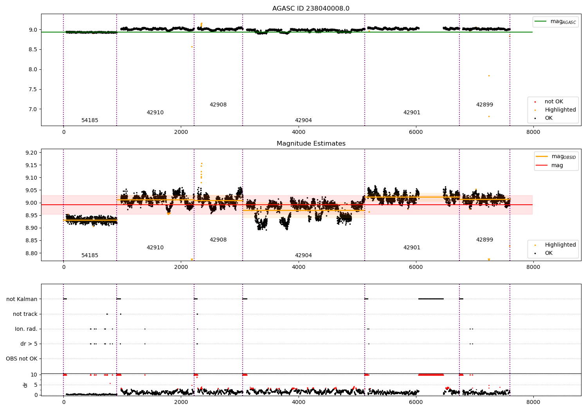Click the 6000 x-axis tick of the Magnitude Estimates plot
This screenshot has width=587, height=411.
coord(416,267)
